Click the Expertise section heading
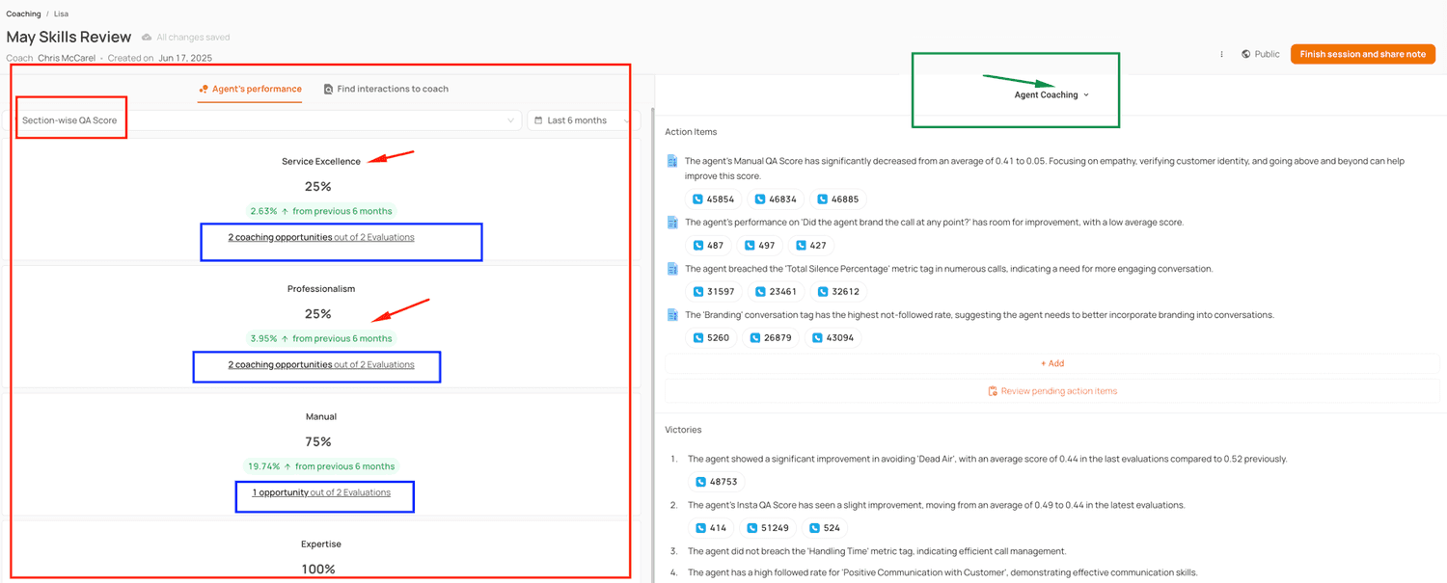 (x=321, y=544)
